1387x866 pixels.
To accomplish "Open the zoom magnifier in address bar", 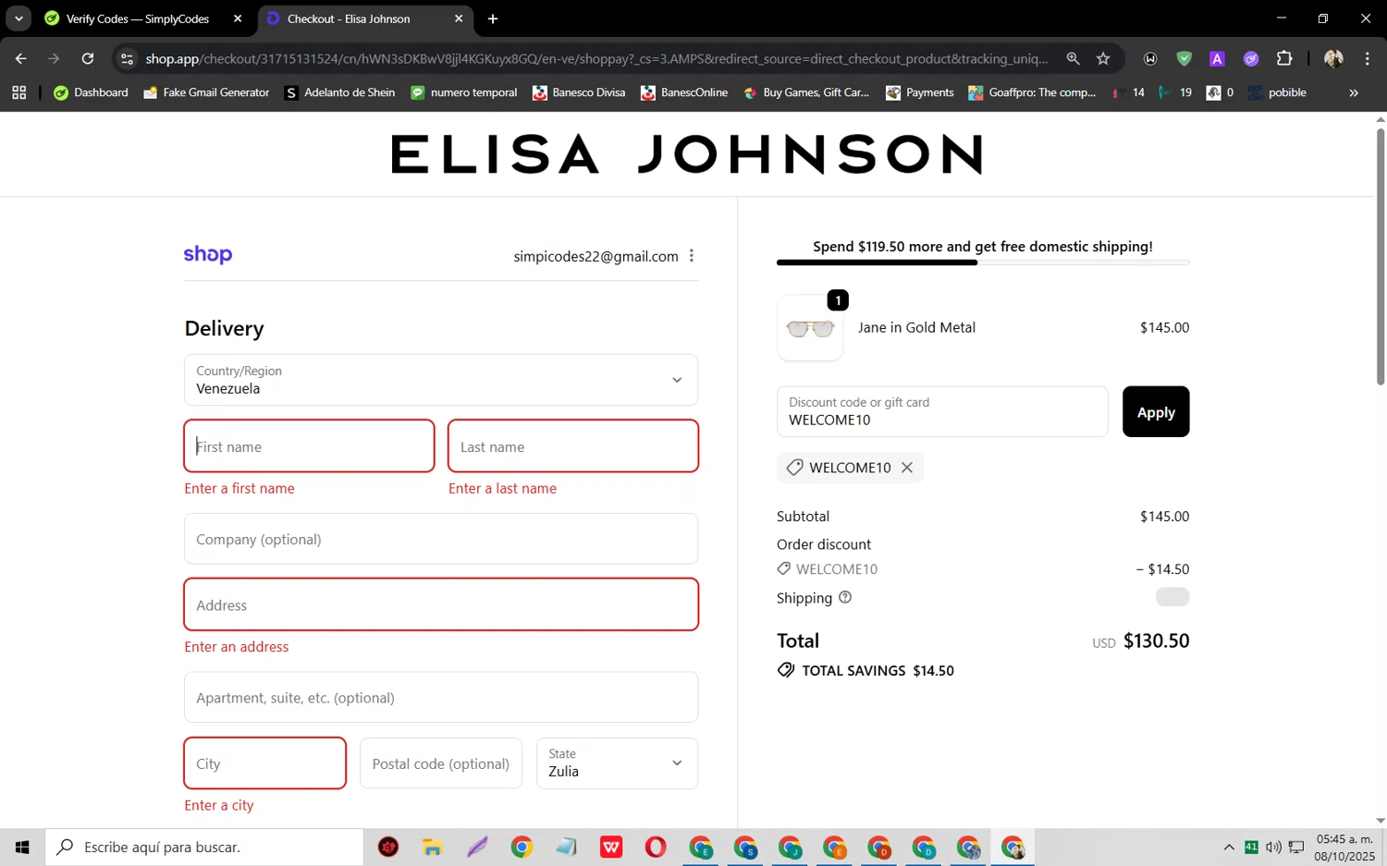I will tap(1073, 58).
